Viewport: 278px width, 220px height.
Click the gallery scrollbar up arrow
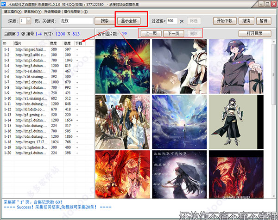(x=273, y=42)
